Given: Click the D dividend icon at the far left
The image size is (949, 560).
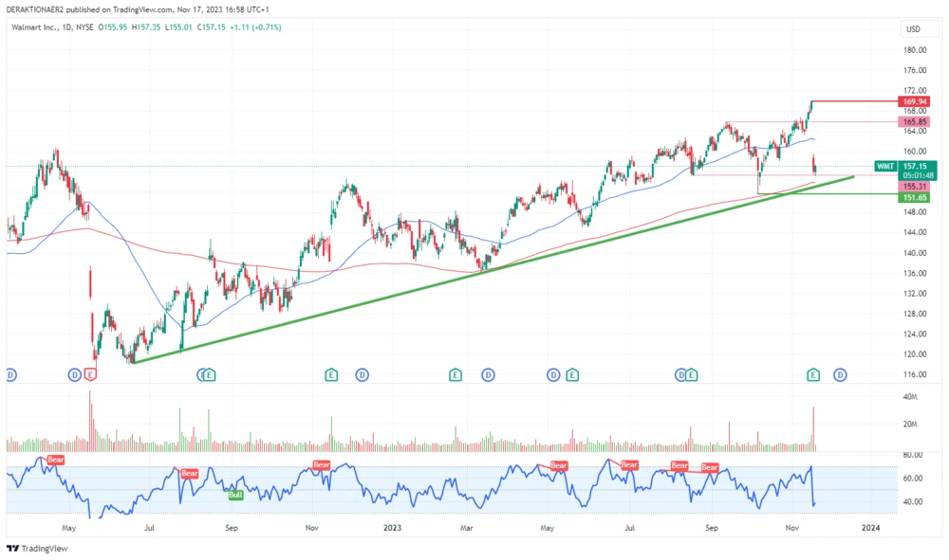Looking at the screenshot, I should pos(9,374).
